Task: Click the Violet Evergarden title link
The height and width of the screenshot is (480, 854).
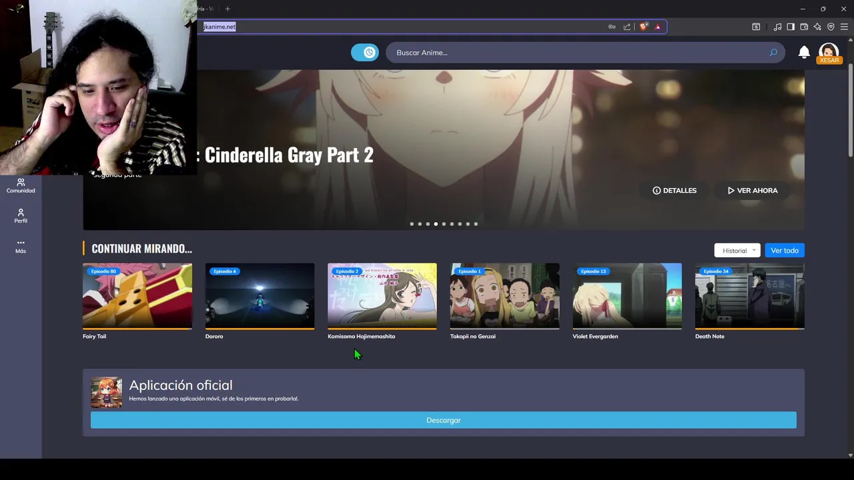Action: [x=595, y=337]
